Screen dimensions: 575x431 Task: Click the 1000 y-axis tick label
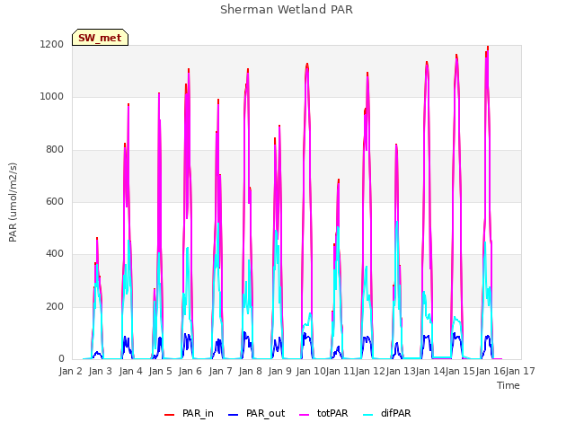52,97
